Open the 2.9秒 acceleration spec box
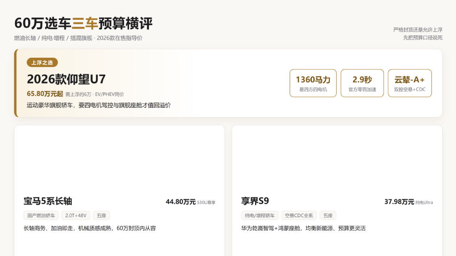The height and width of the screenshot is (256, 456). (x=362, y=83)
